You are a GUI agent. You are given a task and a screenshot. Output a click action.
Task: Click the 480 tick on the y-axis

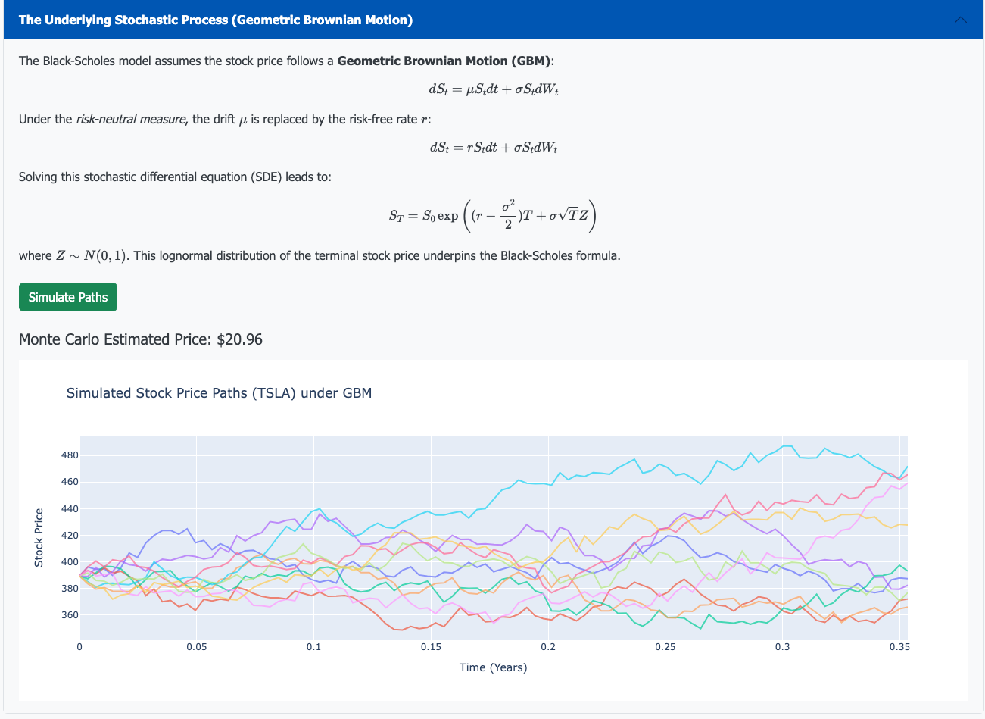[x=70, y=455]
